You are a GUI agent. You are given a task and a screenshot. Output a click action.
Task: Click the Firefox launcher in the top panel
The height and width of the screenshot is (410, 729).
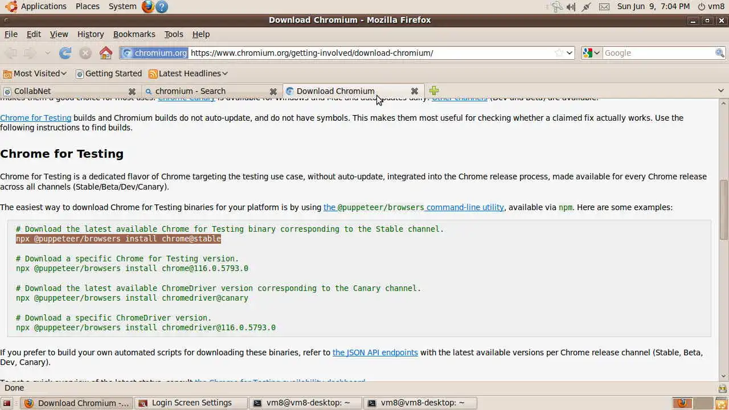pyautogui.click(x=148, y=6)
